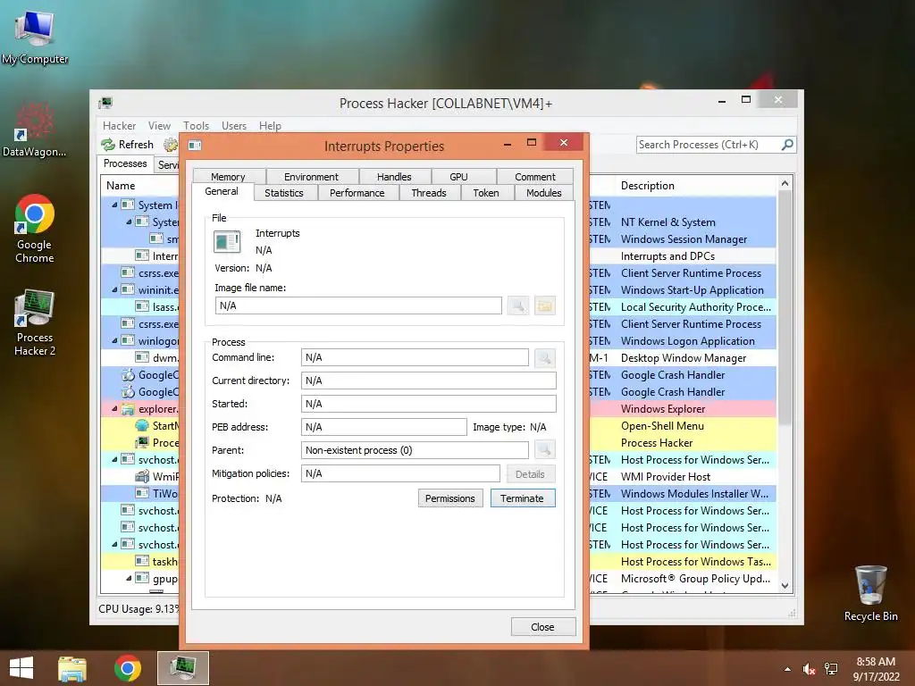Screen dimensions: 915x686
Task: Switch to the Environment tab
Action: pyautogui.click(x=312, y=176)
